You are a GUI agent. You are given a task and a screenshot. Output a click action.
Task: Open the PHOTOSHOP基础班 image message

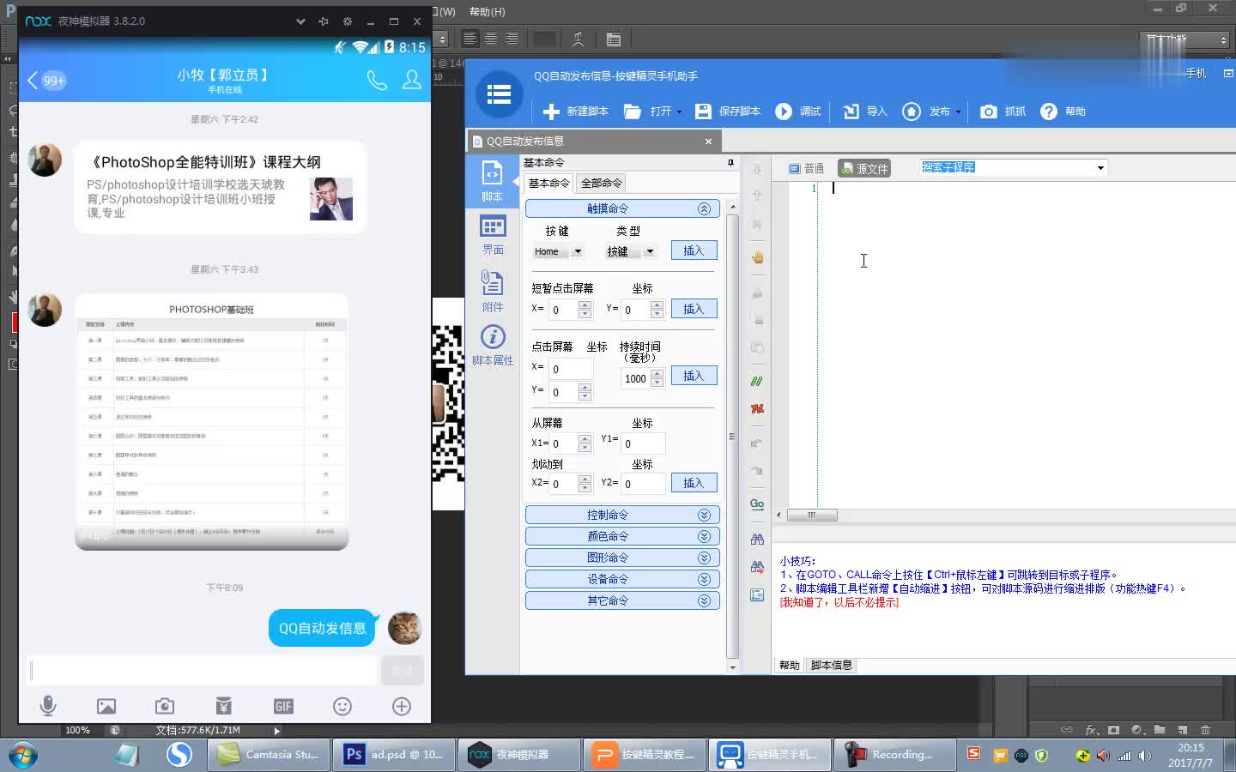[x=212, y=422]
